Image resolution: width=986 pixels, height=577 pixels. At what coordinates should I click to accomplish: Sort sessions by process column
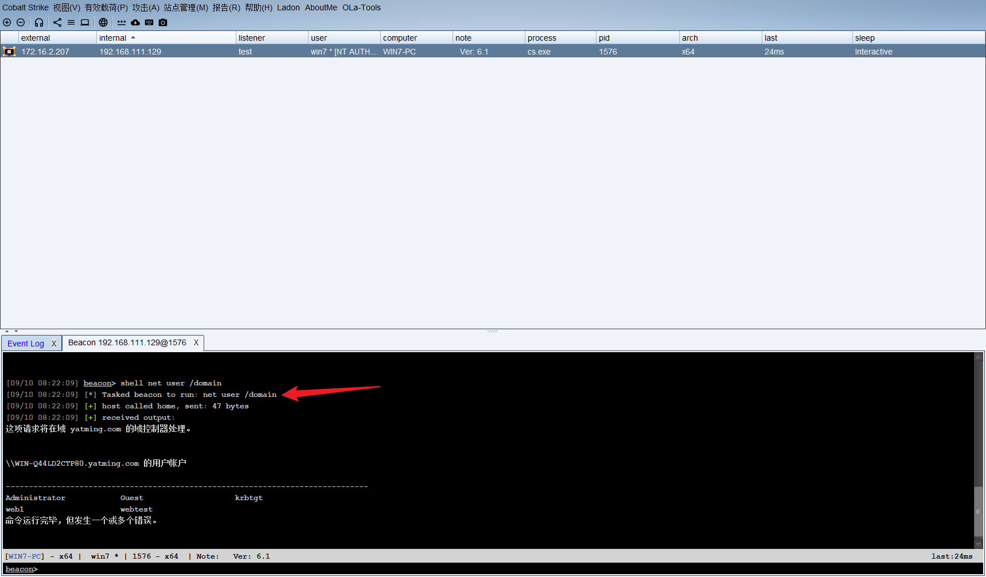(x=560, y=38)
